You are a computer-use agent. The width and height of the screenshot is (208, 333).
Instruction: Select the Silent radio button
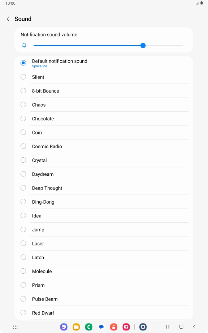pos(23,77)
